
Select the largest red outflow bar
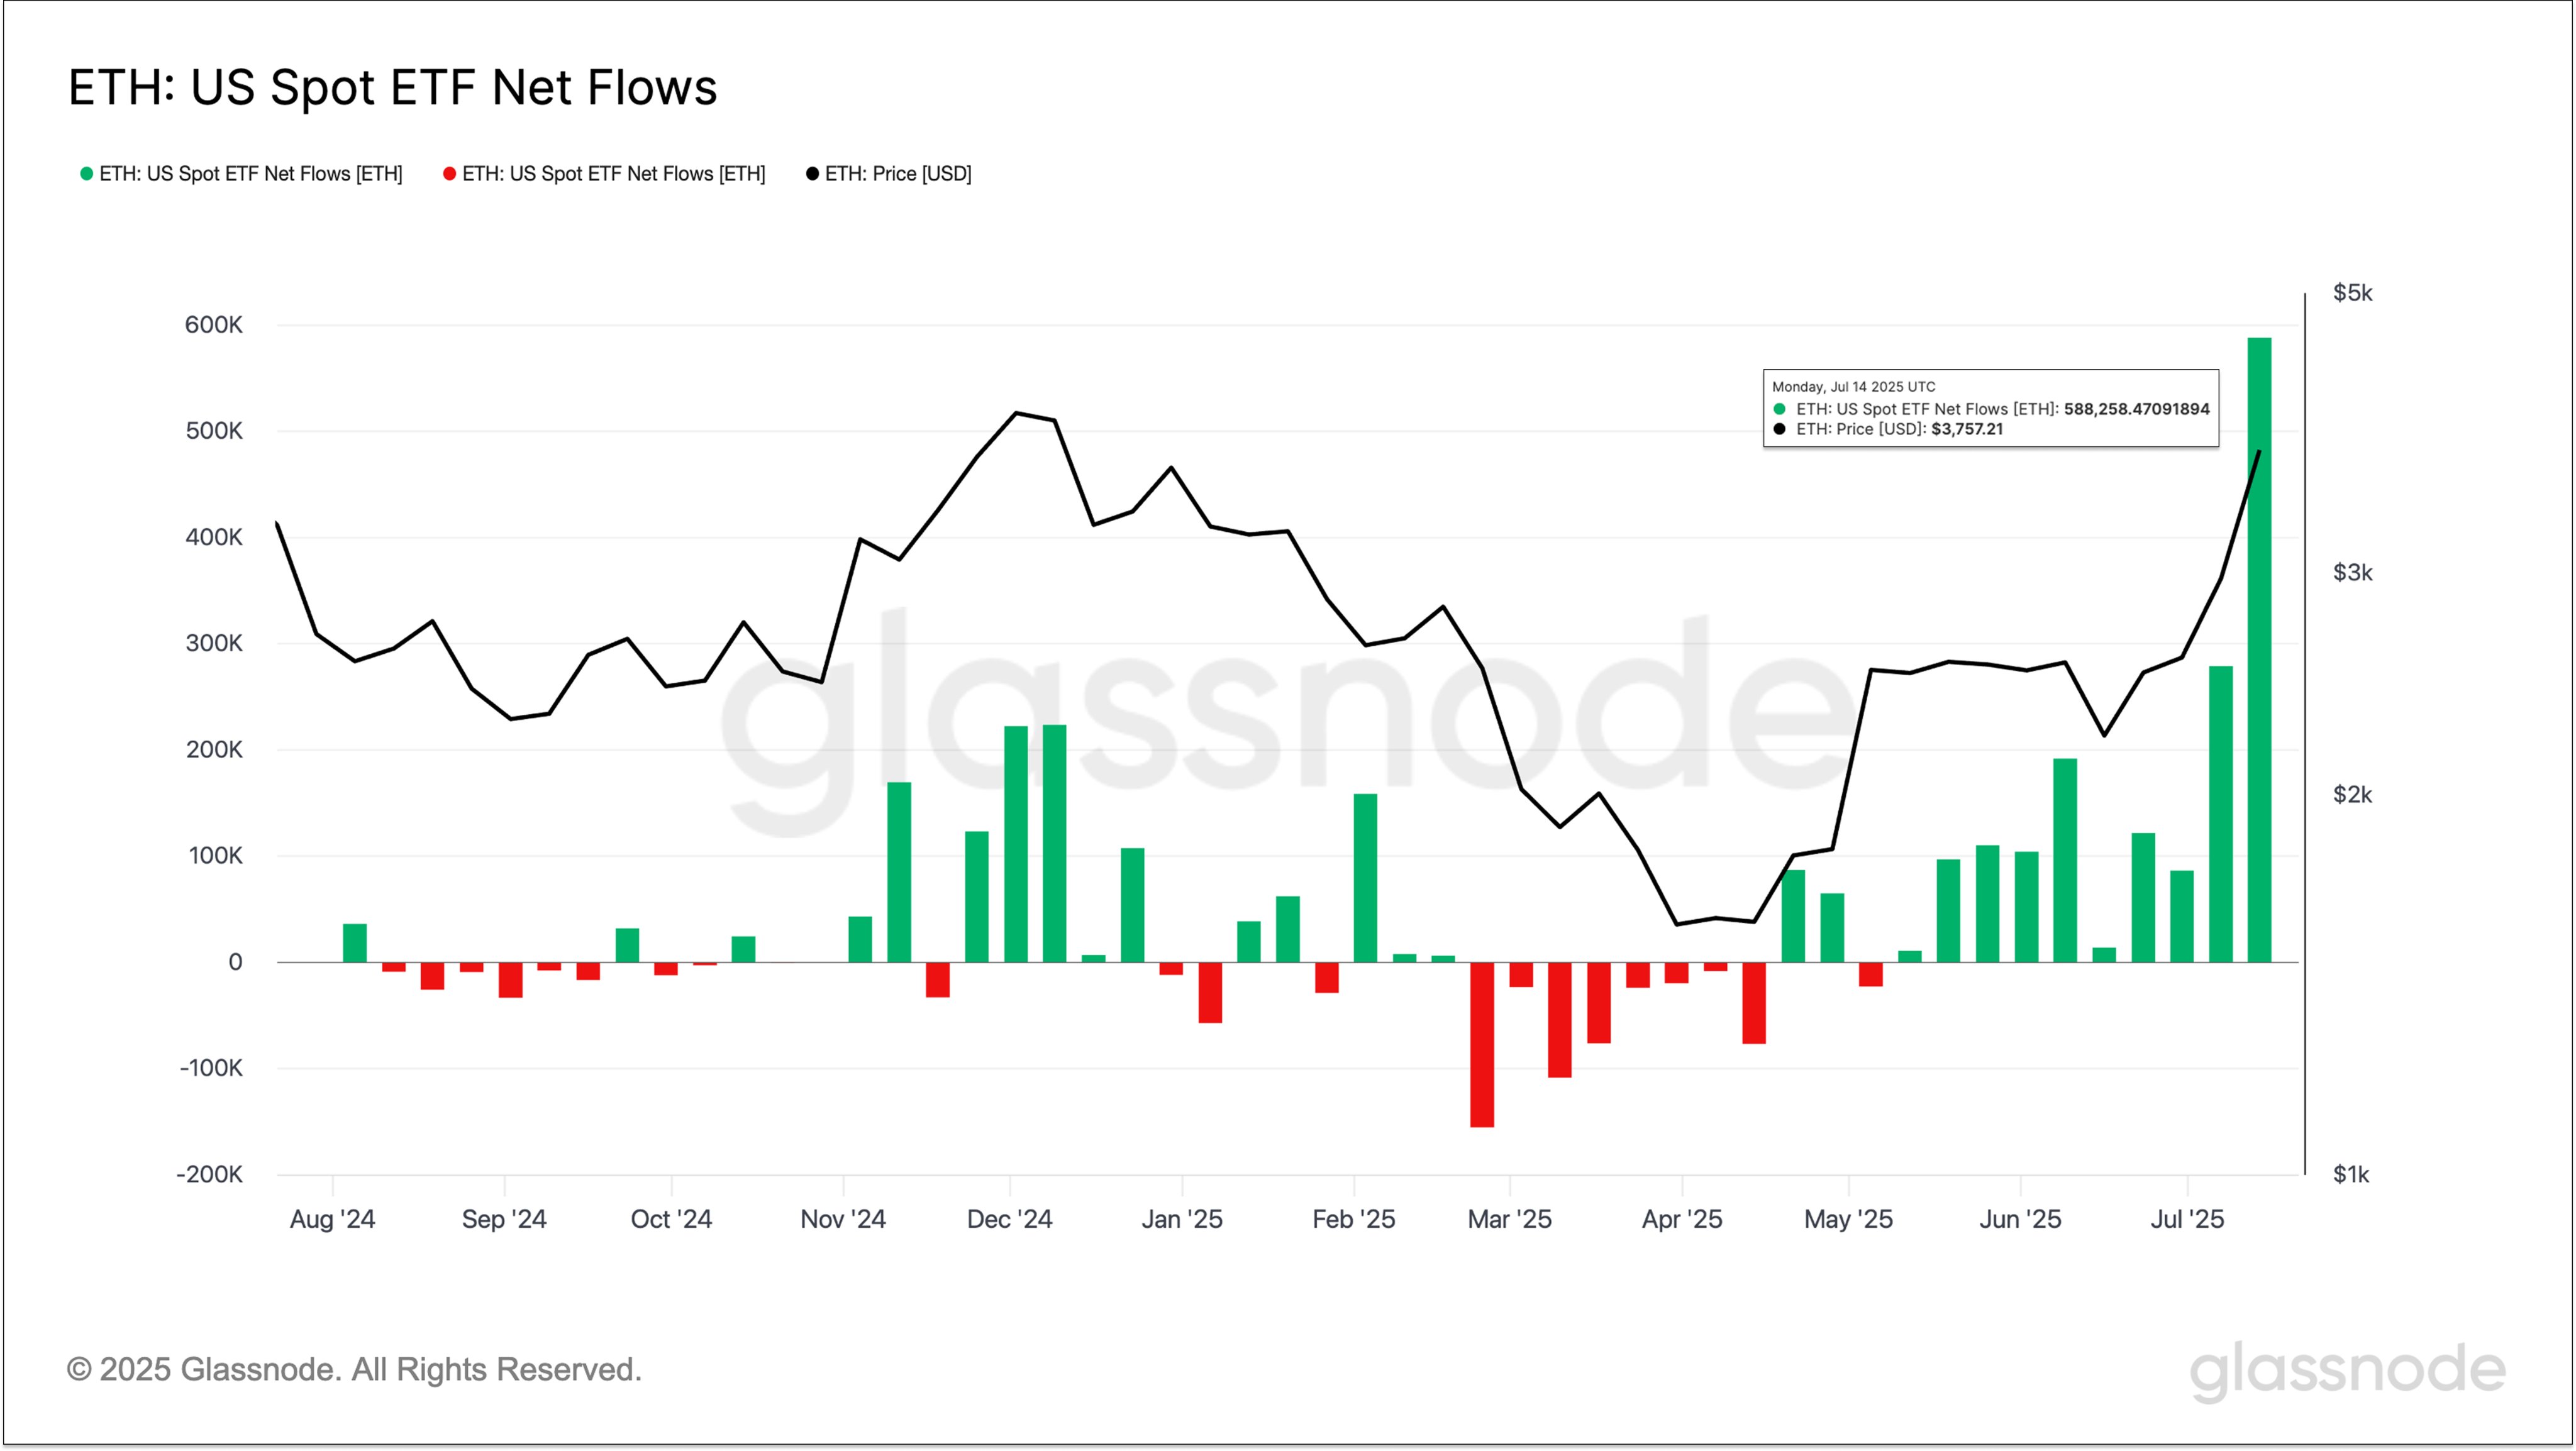click(1482, 1044)
